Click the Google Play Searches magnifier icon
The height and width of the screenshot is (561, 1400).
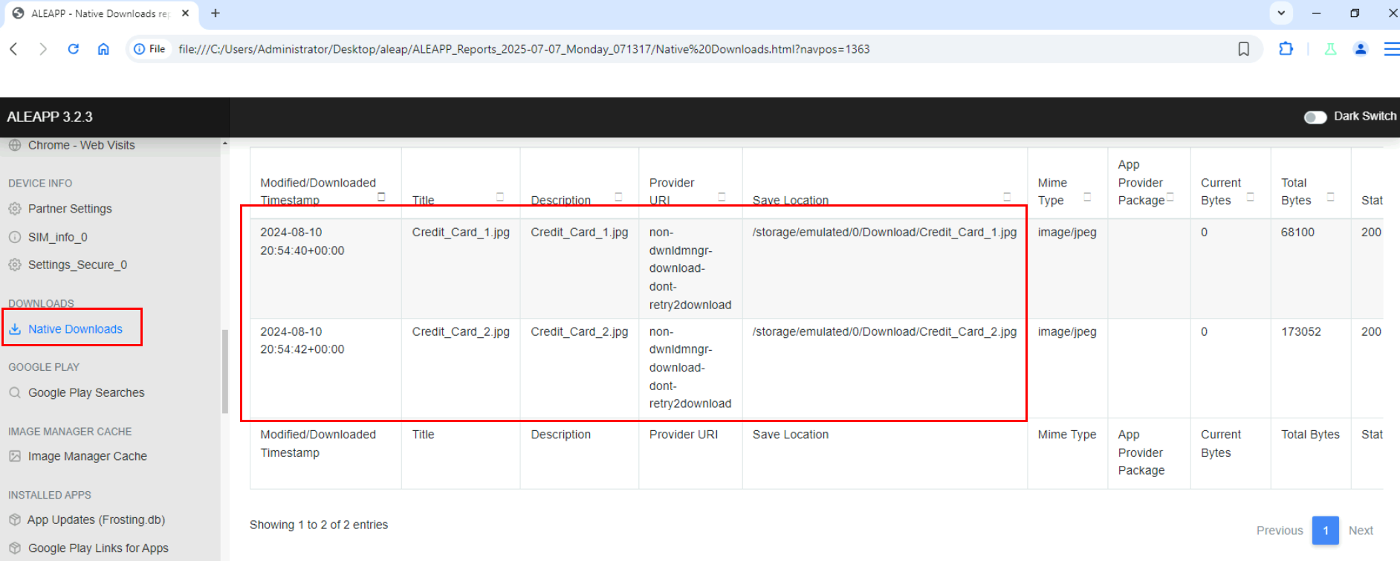pos(15,392)
